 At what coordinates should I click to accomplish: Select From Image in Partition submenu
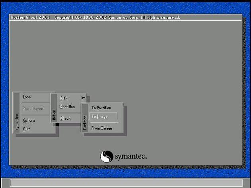tap(102, 128)
